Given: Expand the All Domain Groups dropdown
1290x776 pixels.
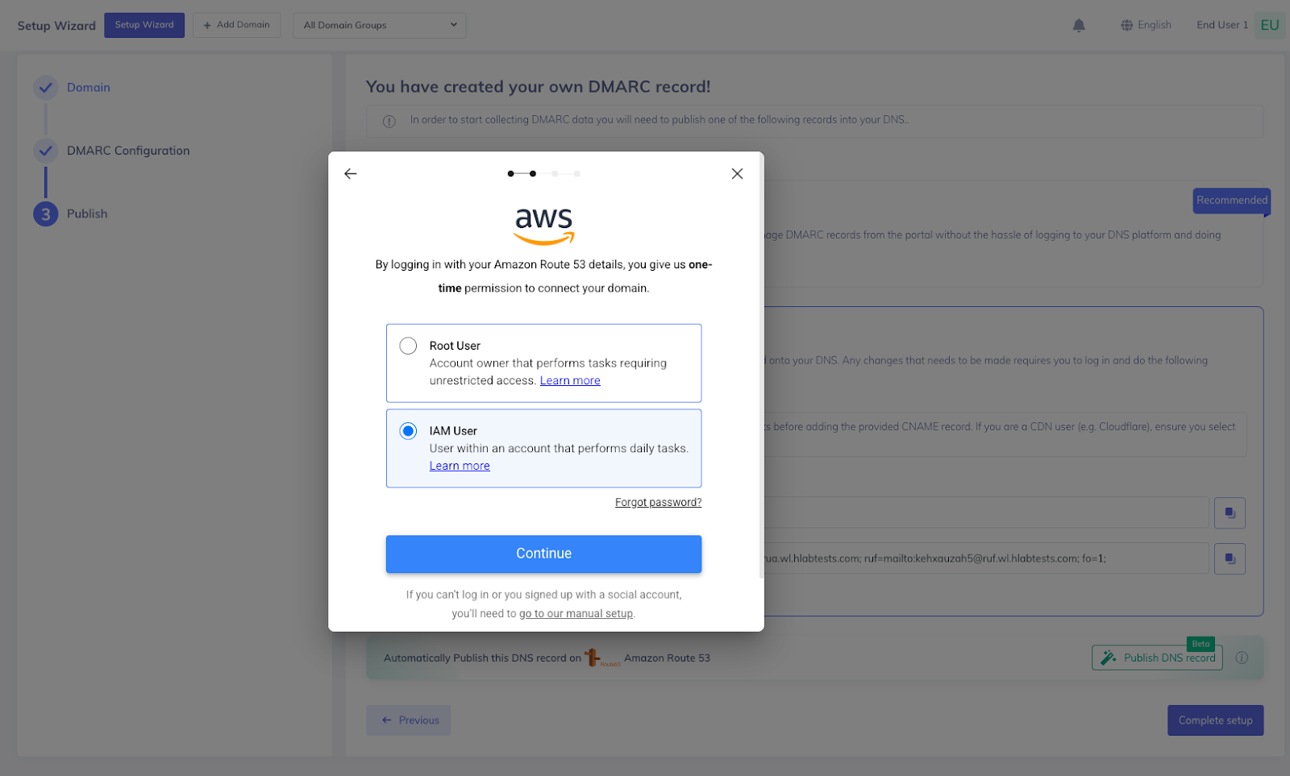Looking at the screenshot, I should click(x=380, y=25).
